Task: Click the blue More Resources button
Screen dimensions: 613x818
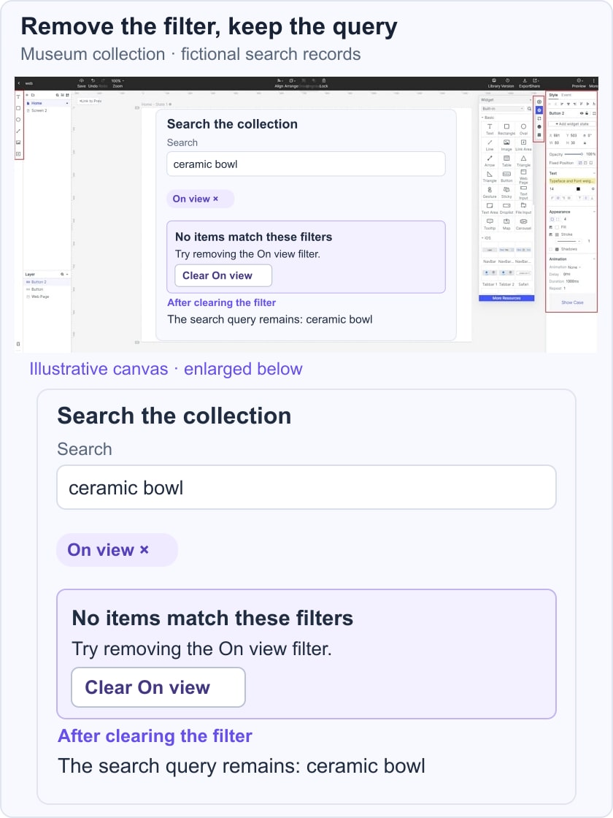Action: tap(506, 298)
